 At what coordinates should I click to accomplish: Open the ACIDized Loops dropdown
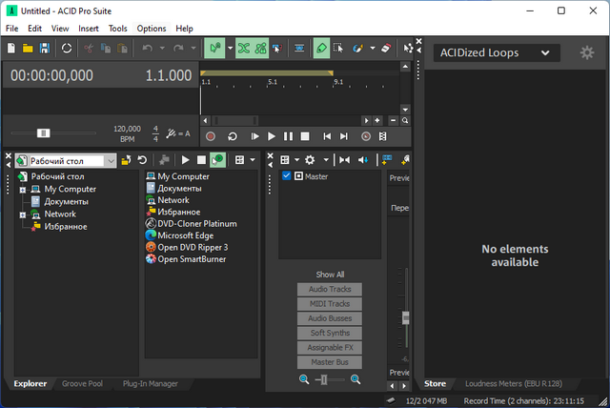(544, 53)
